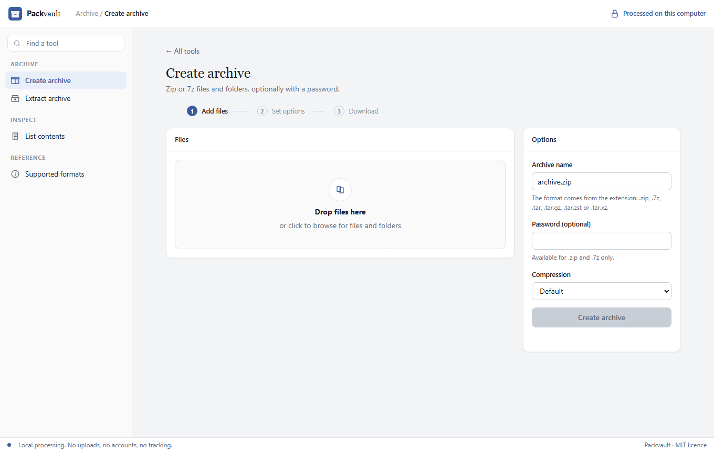Click the Supported formats info icon
Screen dimensions: 714x452
click(x=15, y=174)
